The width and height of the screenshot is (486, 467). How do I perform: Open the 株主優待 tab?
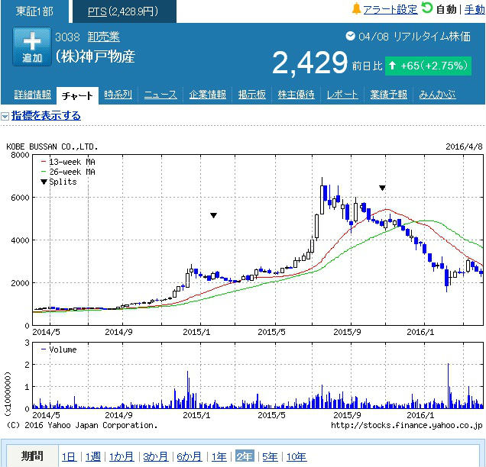coord(296,95)
